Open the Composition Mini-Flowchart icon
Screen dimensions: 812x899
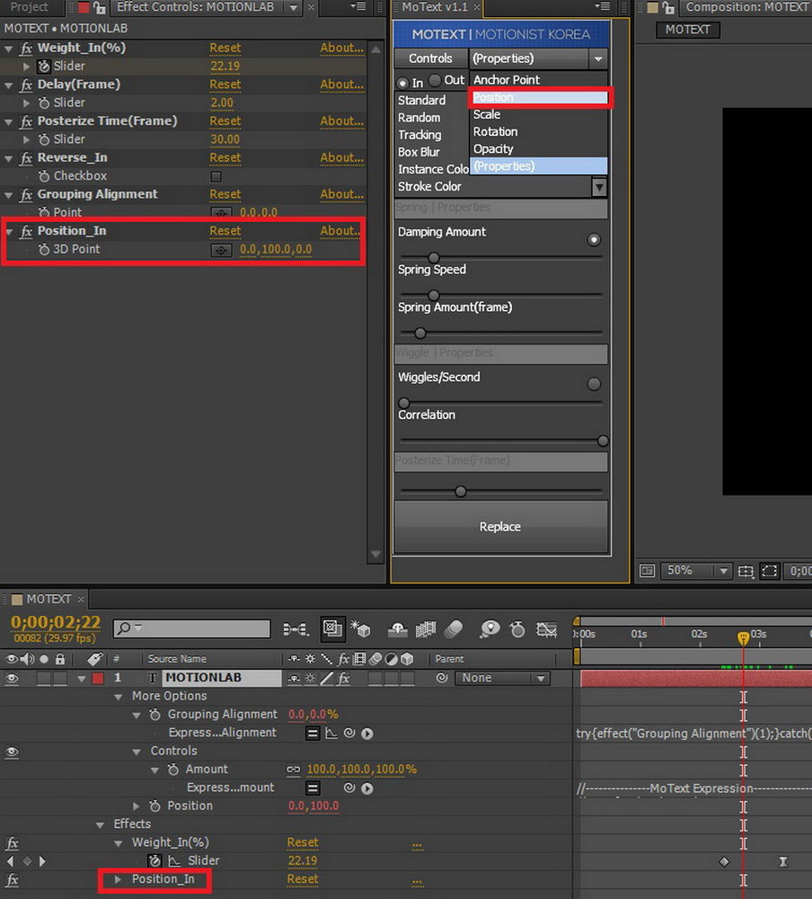click(296, 629)
